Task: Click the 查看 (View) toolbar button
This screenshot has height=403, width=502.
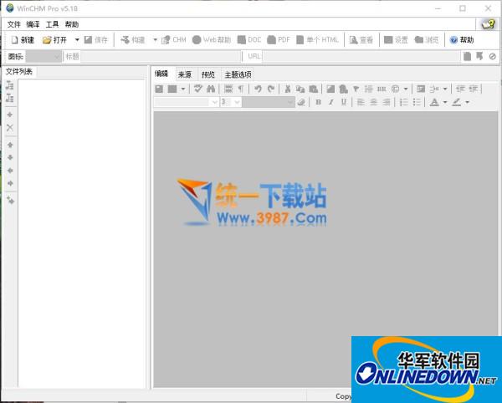Action: 361,40
